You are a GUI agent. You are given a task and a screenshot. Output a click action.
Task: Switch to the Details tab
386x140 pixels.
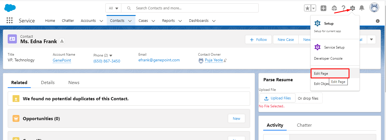click(48, 82)
